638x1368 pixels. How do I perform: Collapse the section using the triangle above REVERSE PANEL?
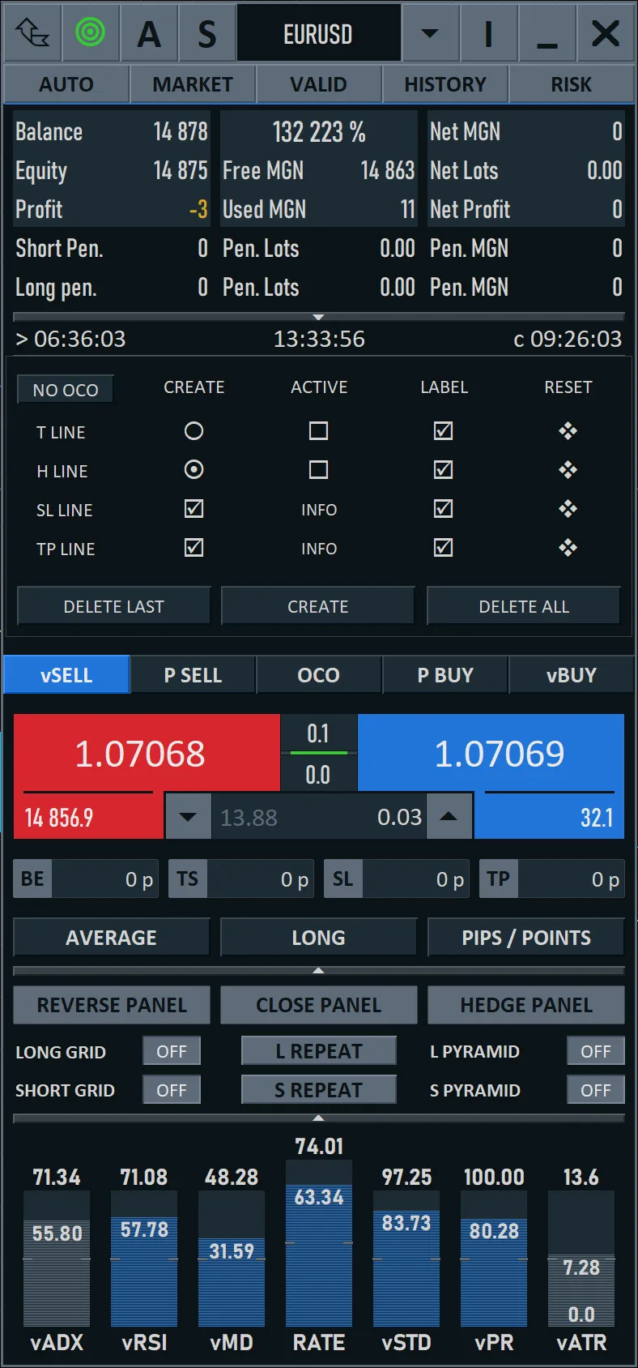(x=318, y=970)
